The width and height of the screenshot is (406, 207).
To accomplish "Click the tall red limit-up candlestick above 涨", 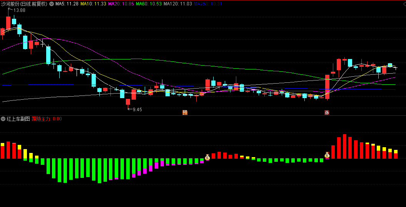I will tap(327, 87).
